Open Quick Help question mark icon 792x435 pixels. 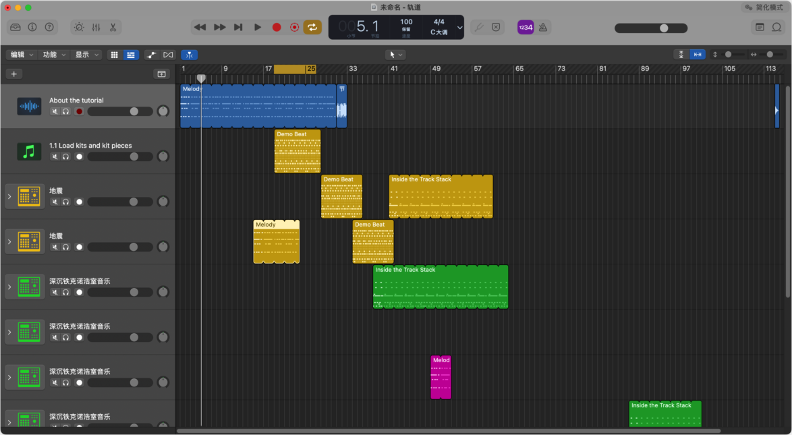(x=49, y=27)
